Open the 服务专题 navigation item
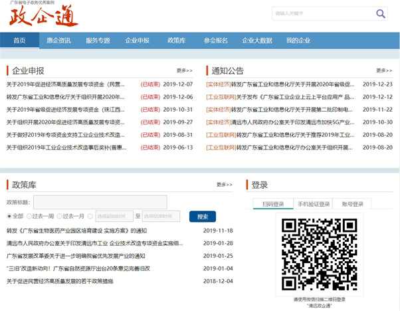400x311 pixels. coord(98,41)
